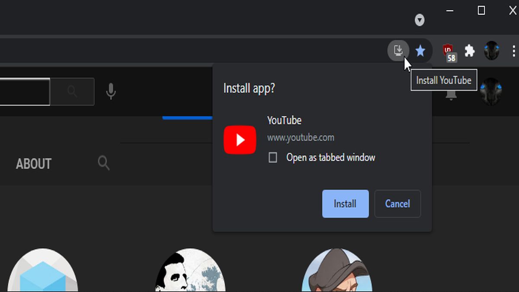
Task: Click YouTube's voice search microphone icon
Action: (x=112, y=91)
